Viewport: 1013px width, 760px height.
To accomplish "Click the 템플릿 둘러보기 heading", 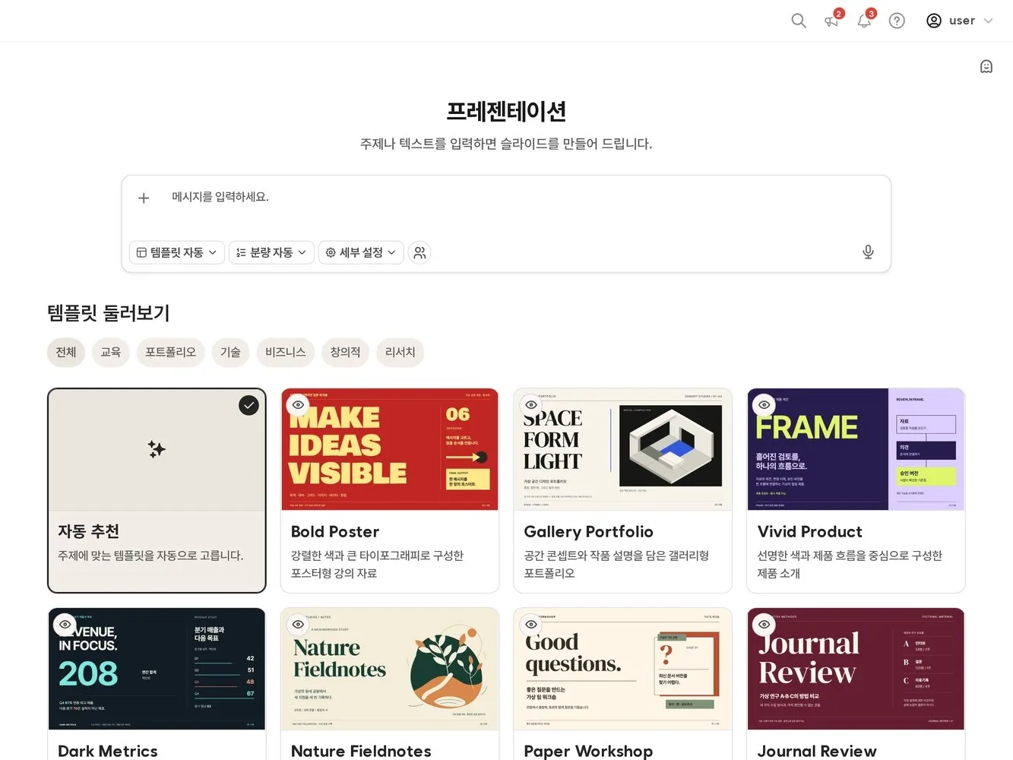I will 109,313.
